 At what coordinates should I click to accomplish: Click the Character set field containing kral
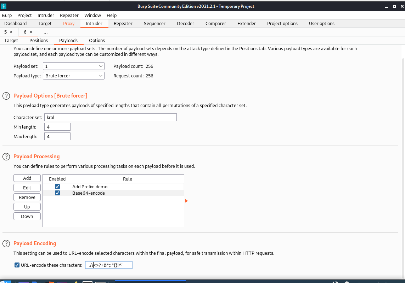click(111, 117)
